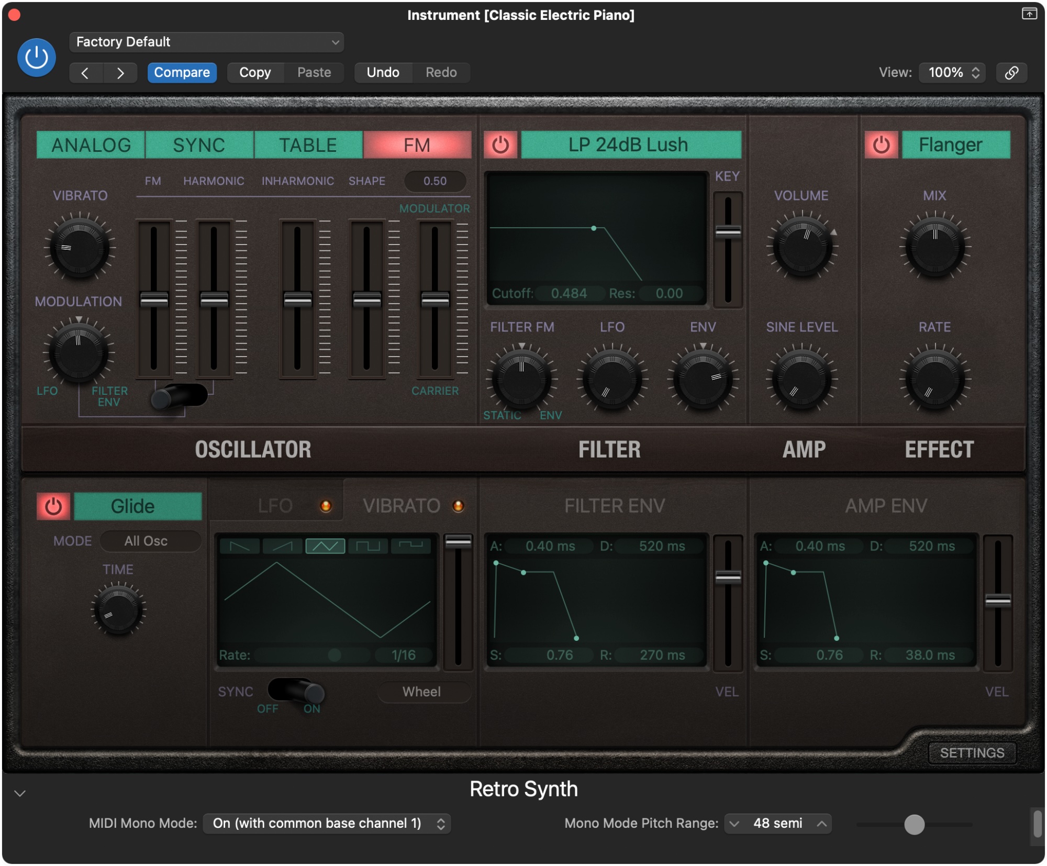
Task: Click the Mono Mode Pitch Range slider
Action: [x=914, y=824]
